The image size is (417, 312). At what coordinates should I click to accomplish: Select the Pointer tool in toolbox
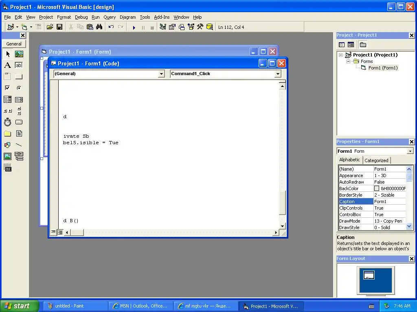pyautogui.click(x=8, y=54)
